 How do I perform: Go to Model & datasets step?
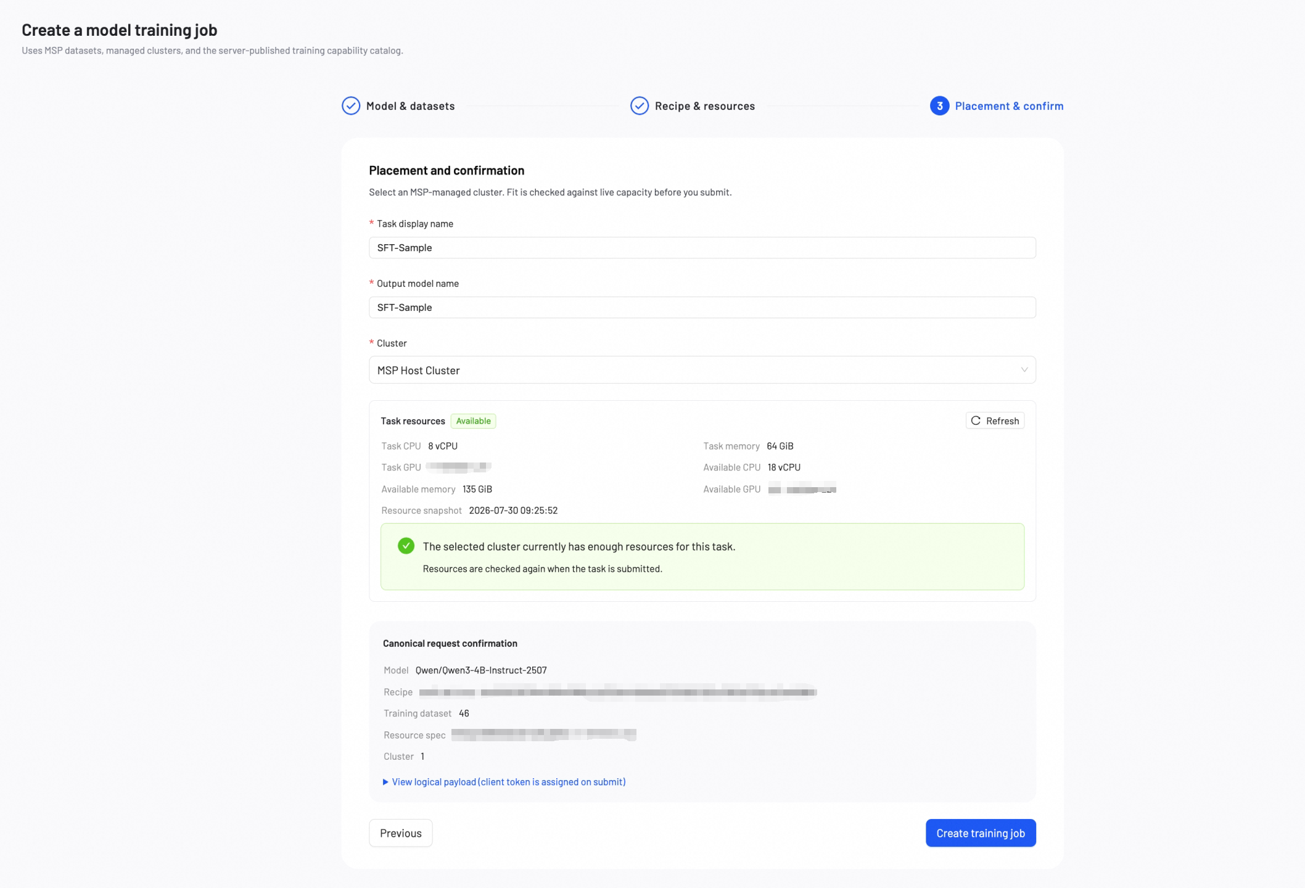tap(410, 106)
